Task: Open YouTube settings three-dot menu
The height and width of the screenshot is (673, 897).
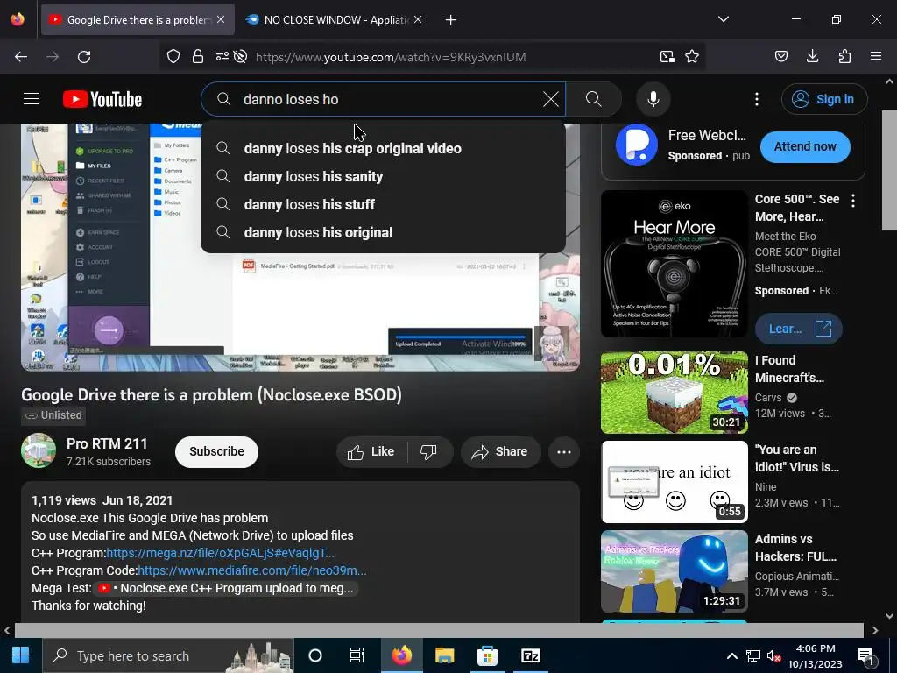Action: (x=756, y=99)
